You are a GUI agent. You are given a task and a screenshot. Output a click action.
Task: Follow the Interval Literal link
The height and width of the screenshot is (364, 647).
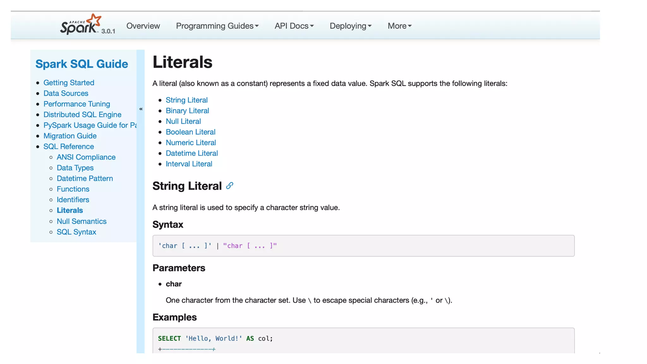(x=189, y=164)
